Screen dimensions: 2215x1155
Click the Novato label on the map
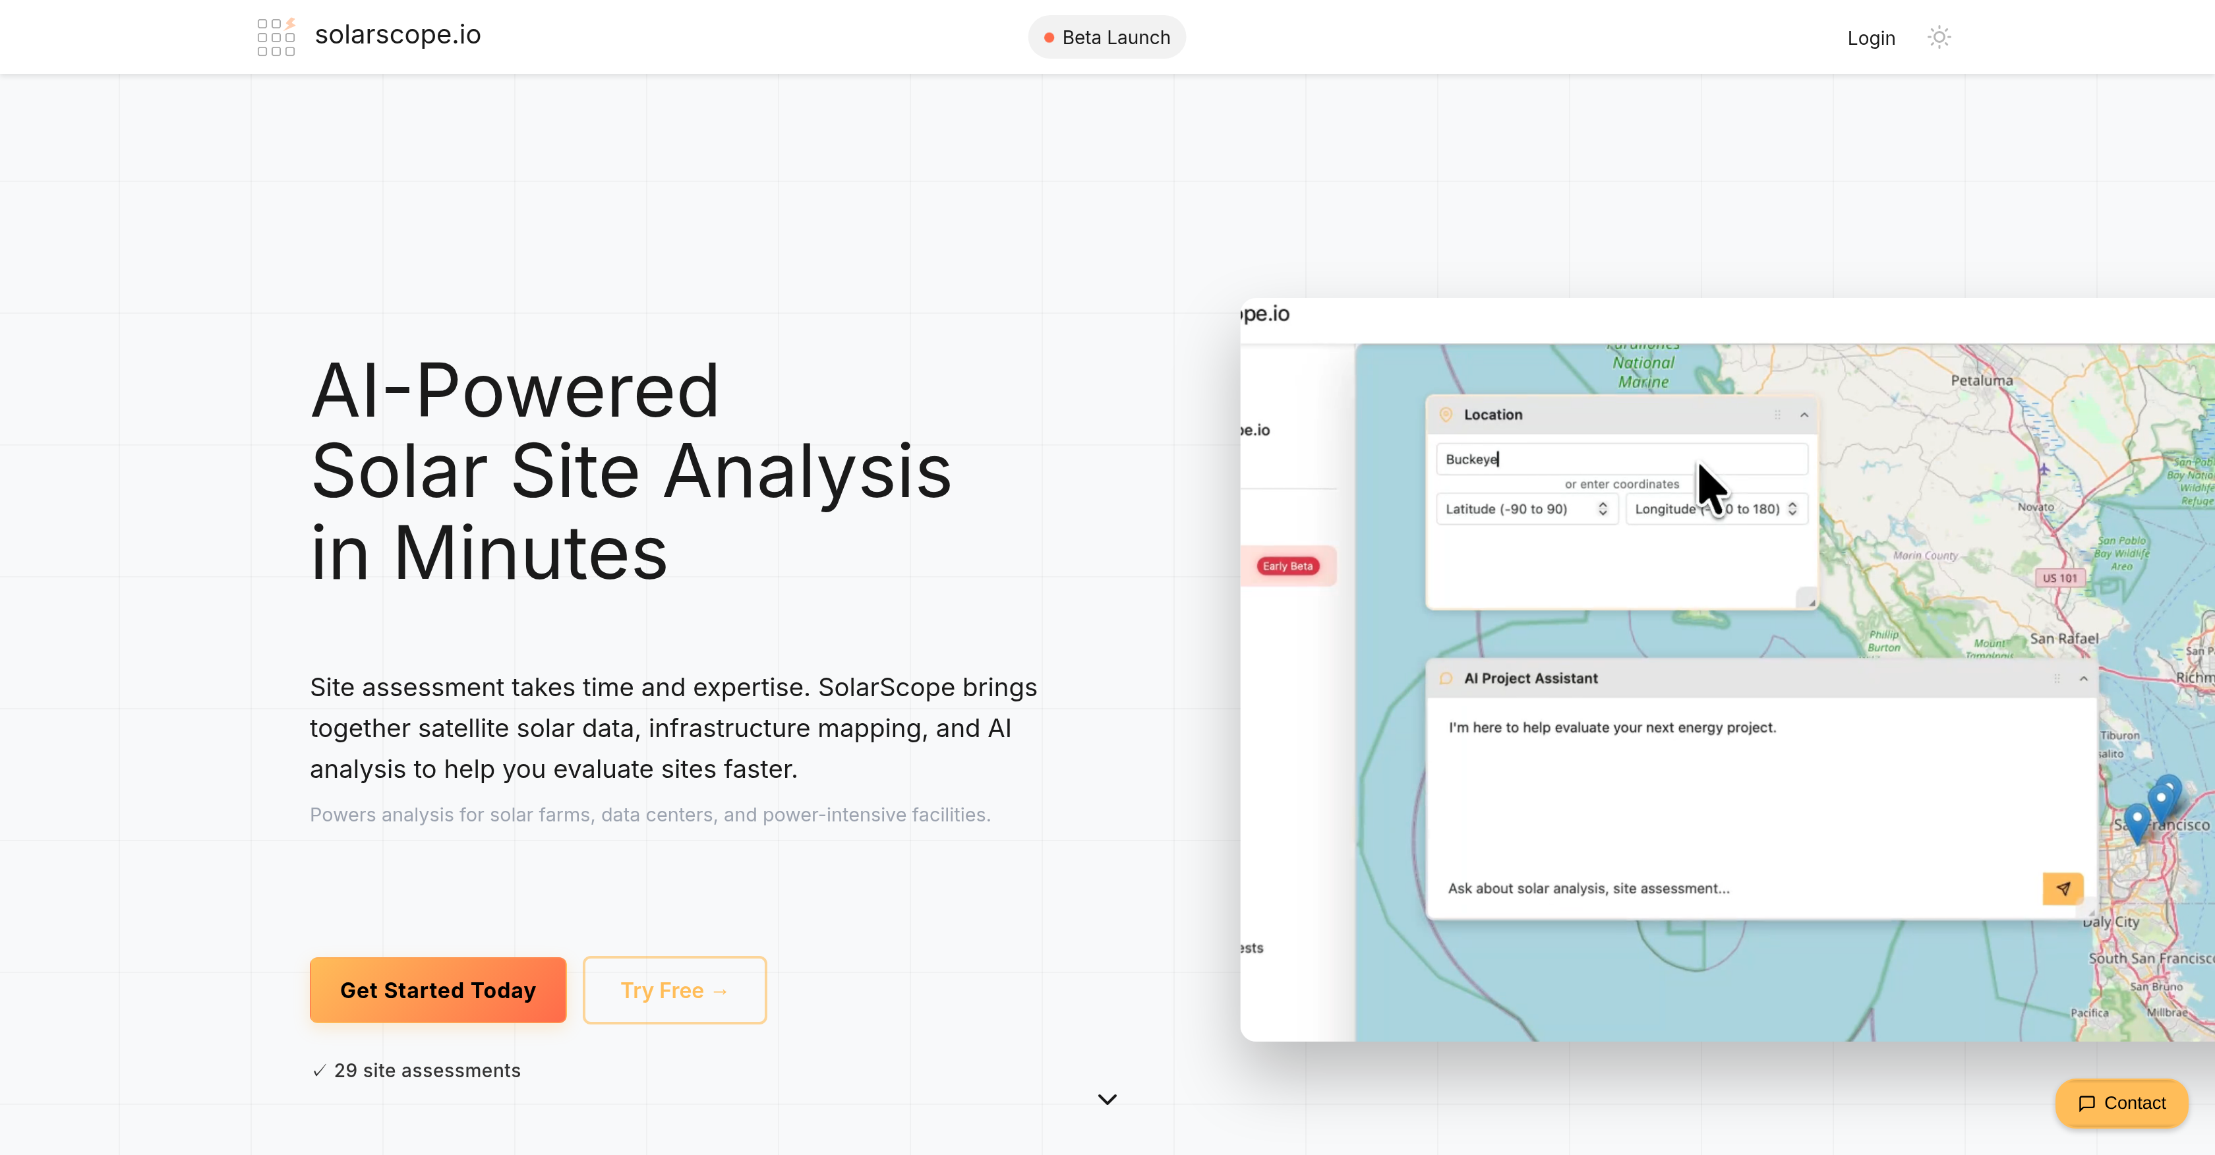(2035, 506)
